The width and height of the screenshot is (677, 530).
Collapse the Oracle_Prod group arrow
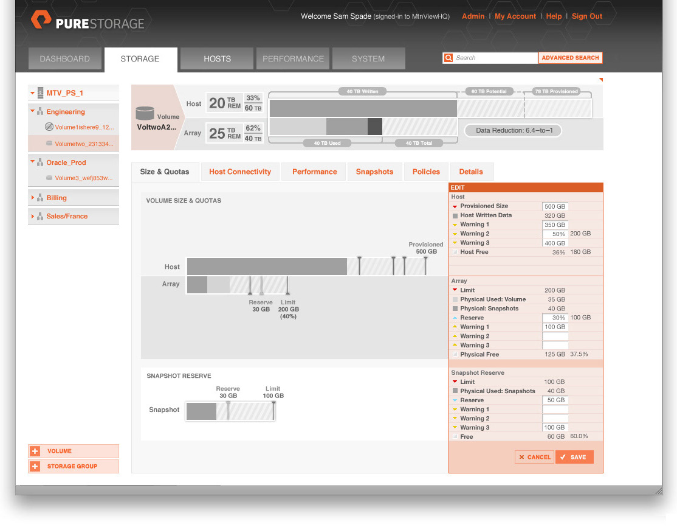point(32,162)
